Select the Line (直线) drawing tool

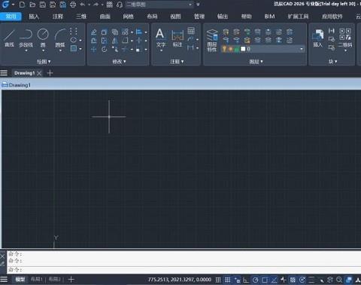pyautogui.click(x=9, y=38)
